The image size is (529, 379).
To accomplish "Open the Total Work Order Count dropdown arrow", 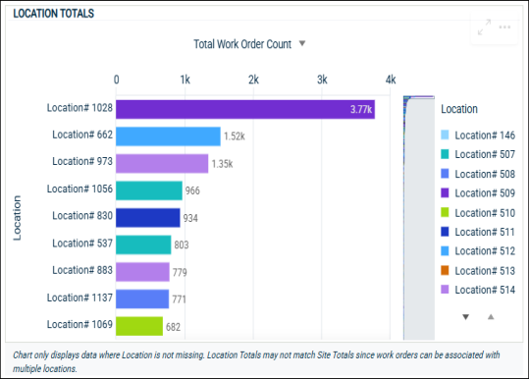I will (302, 43).
